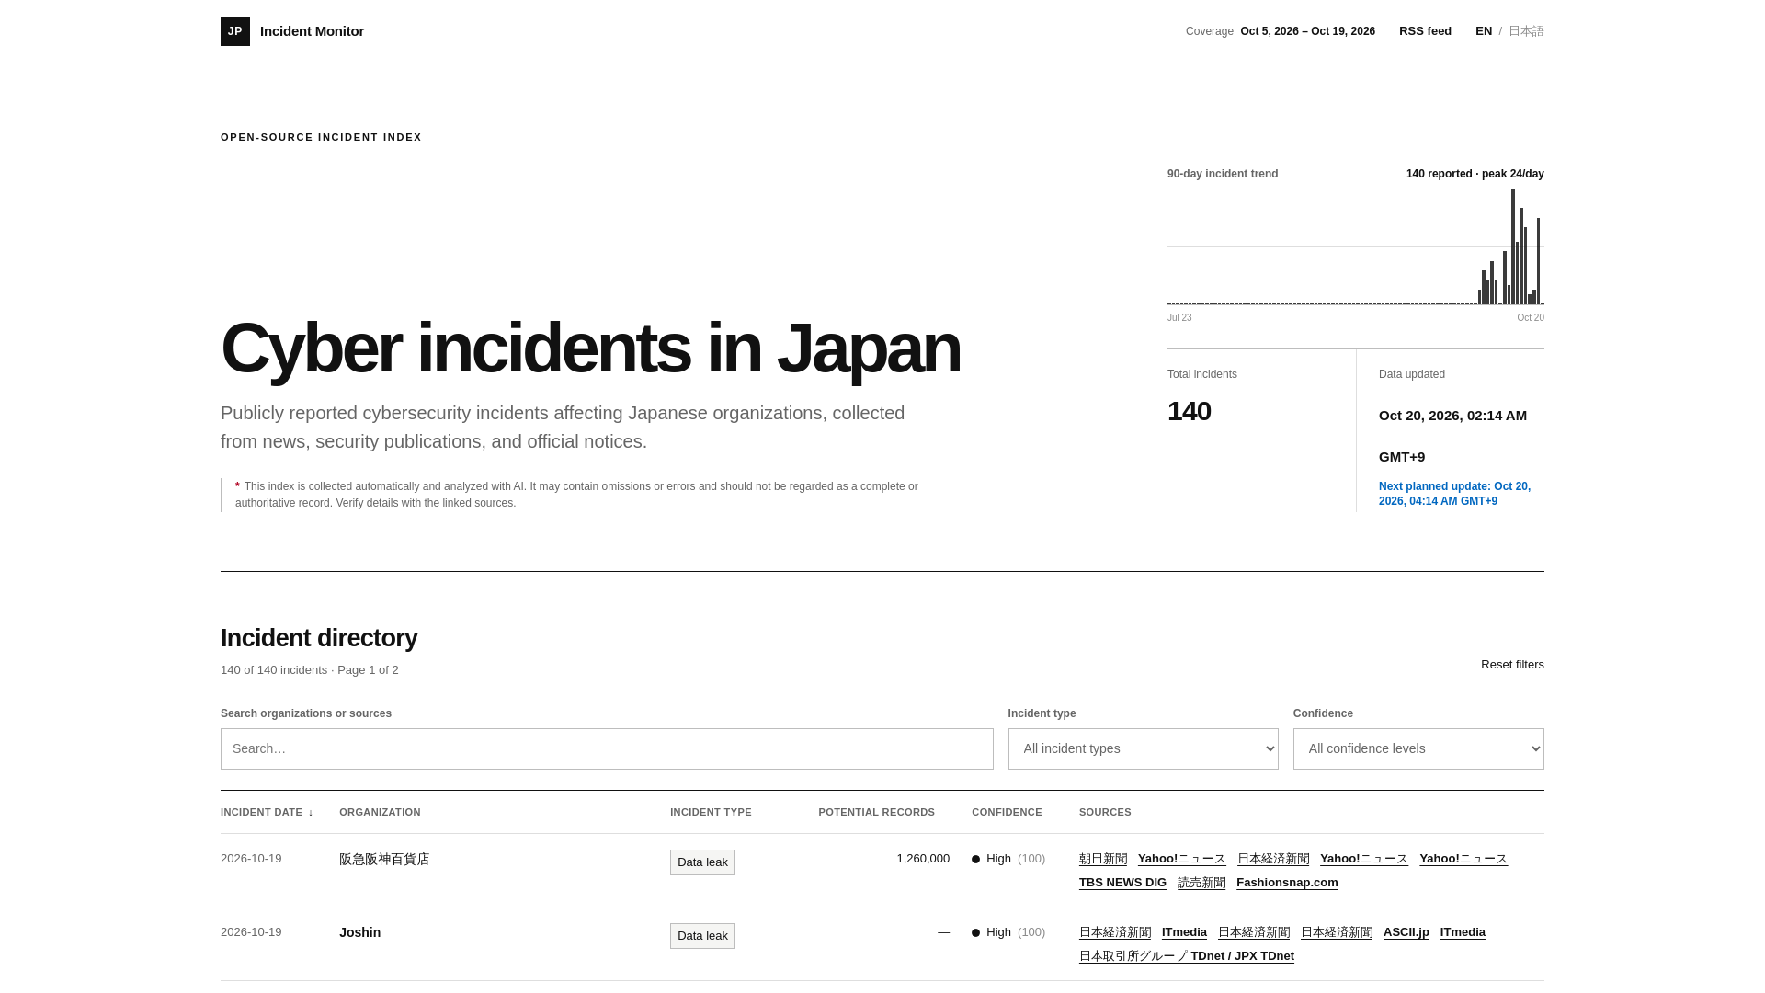The height and width of the screenshot is (993, 1765).
Task: Click organization name Joshin
Action: coord(359,932)
